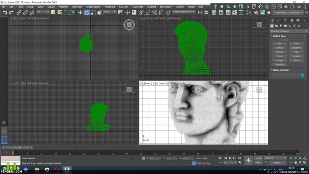
Task: Open the Material Editor icon
Action: pos(249,13)
